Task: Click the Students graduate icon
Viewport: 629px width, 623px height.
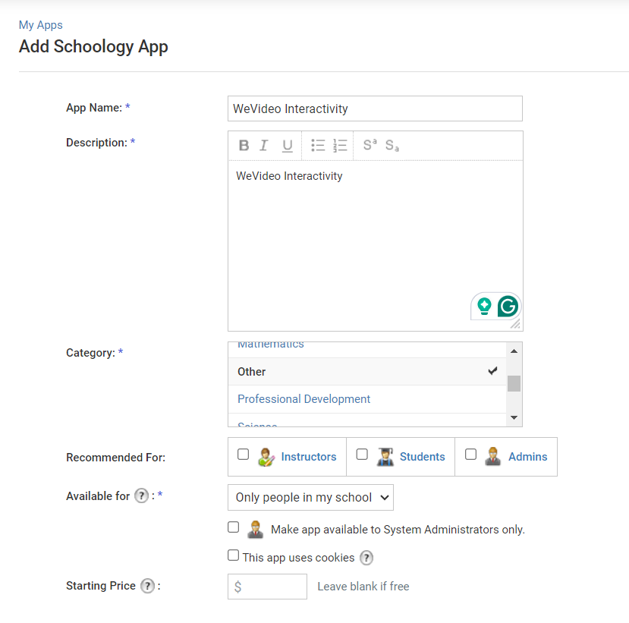Action: (x=385, y=457)
